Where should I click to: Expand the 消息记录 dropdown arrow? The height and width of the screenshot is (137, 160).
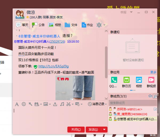(106, 104)
